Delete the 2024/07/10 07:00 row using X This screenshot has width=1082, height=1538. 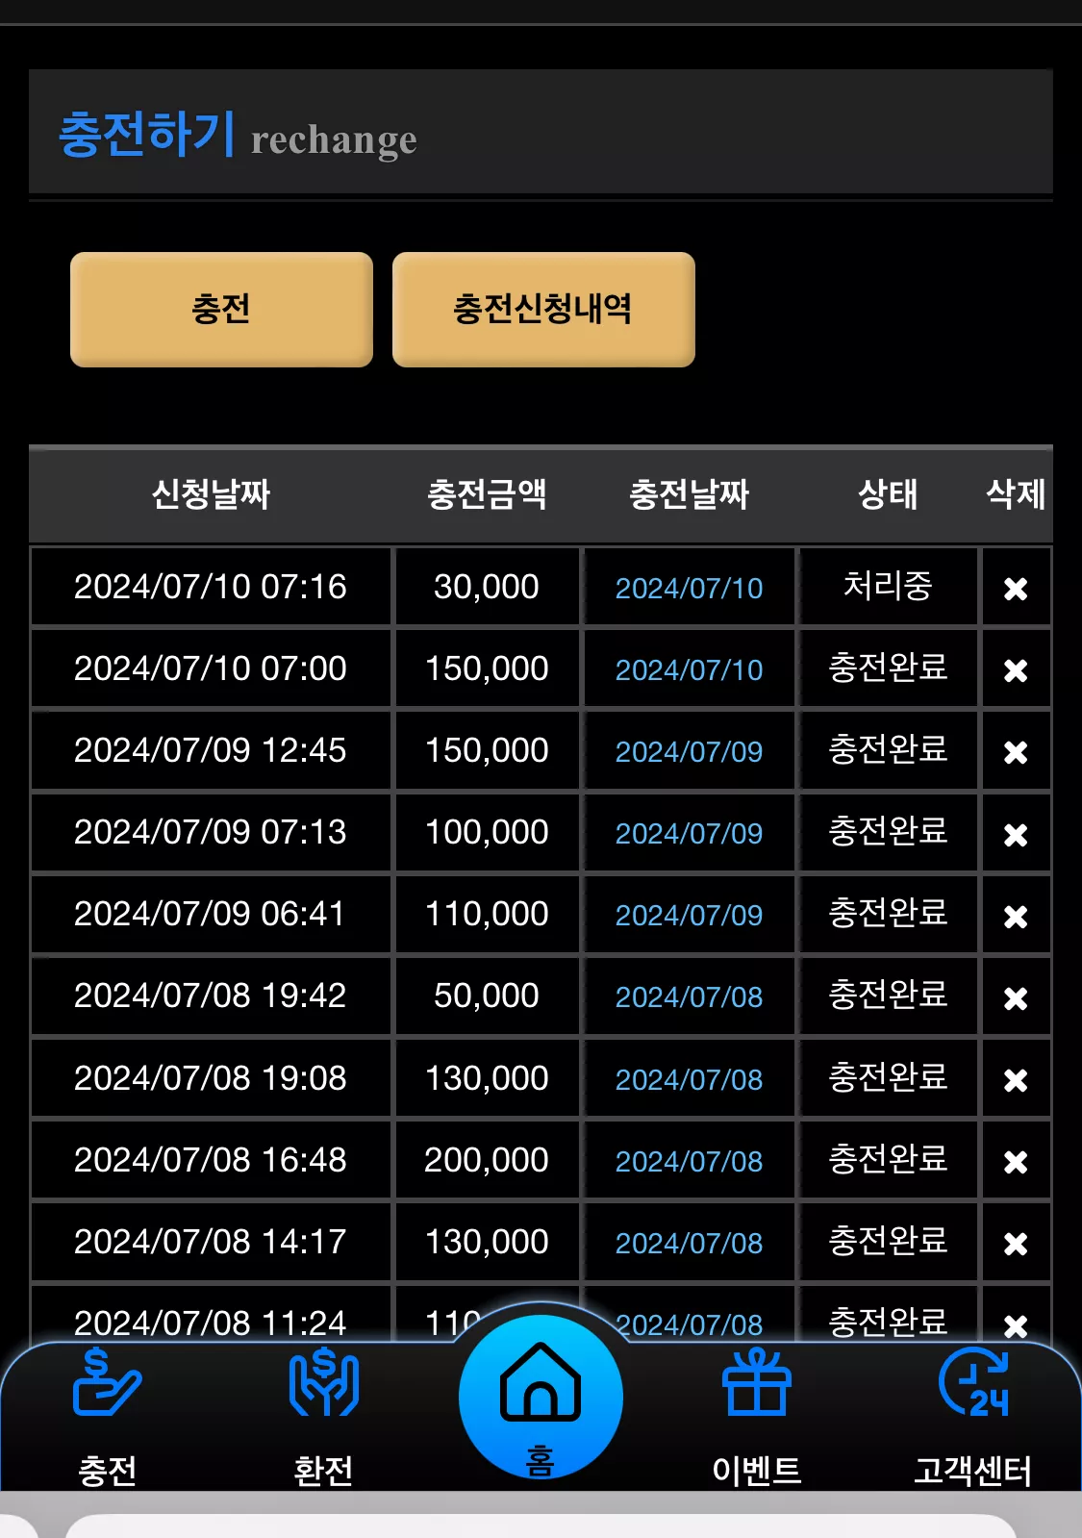(1016, 670)
